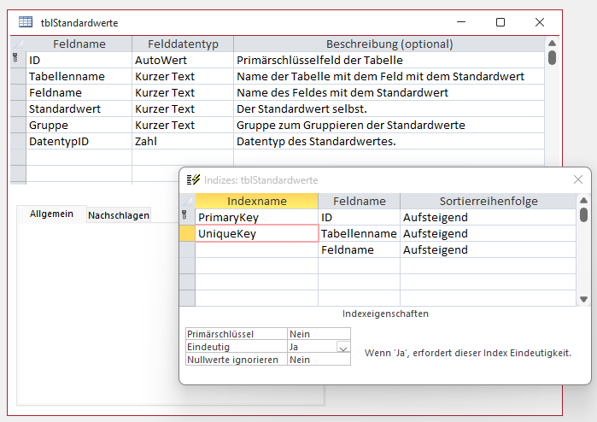Click row selector of DatentypID field row
The height and width of the screenshot is (422, 597).
pos(18,142)
